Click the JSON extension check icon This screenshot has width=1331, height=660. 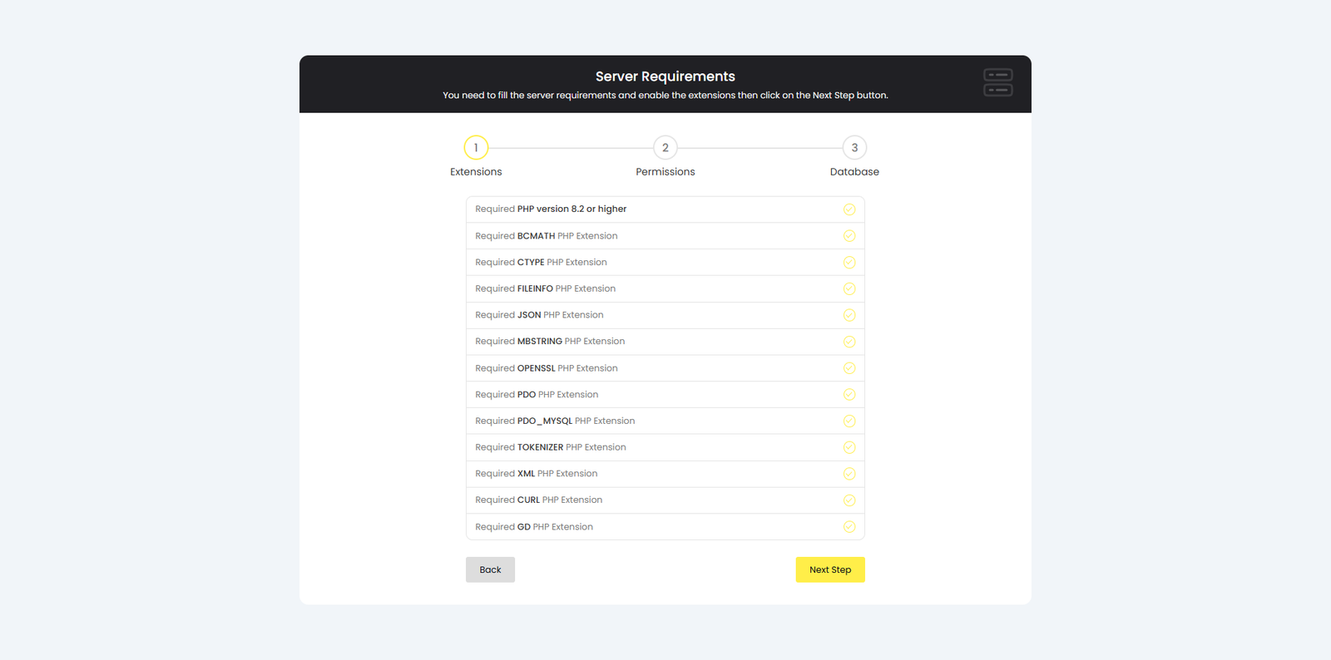(849, 315)
